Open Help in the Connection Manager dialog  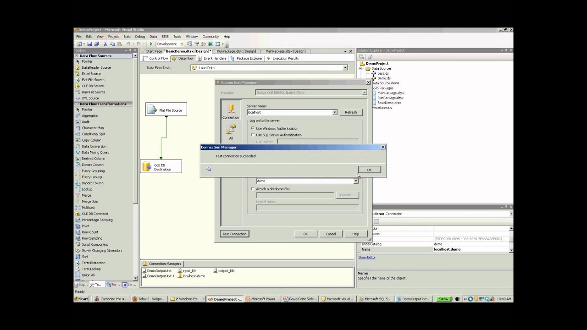pyautogui.click(x=355, y=234)
